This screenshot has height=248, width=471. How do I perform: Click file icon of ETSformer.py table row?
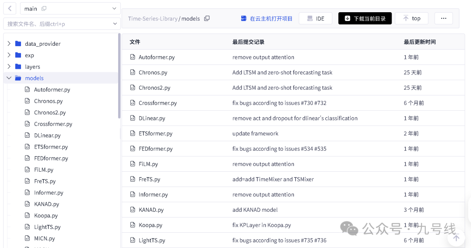pos(133,133)
